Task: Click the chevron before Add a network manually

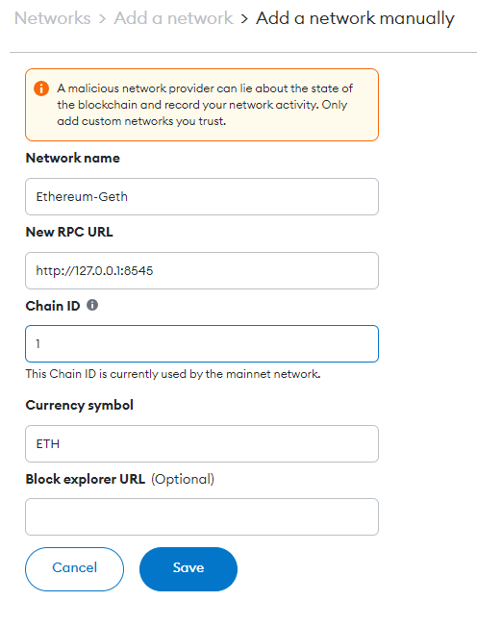Action: [x=244, y=19]
